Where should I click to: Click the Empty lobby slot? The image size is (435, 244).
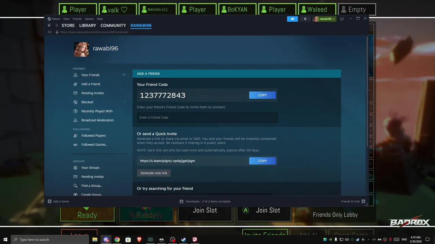pyautogui.click(x=357, y=9)
